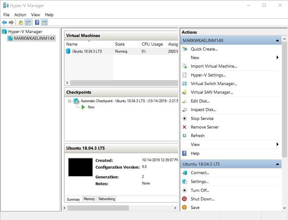Viewport: 288px width, 220px height.
Task: Toggle the Action pane toolbar icon
Action: tap(45, 22)
